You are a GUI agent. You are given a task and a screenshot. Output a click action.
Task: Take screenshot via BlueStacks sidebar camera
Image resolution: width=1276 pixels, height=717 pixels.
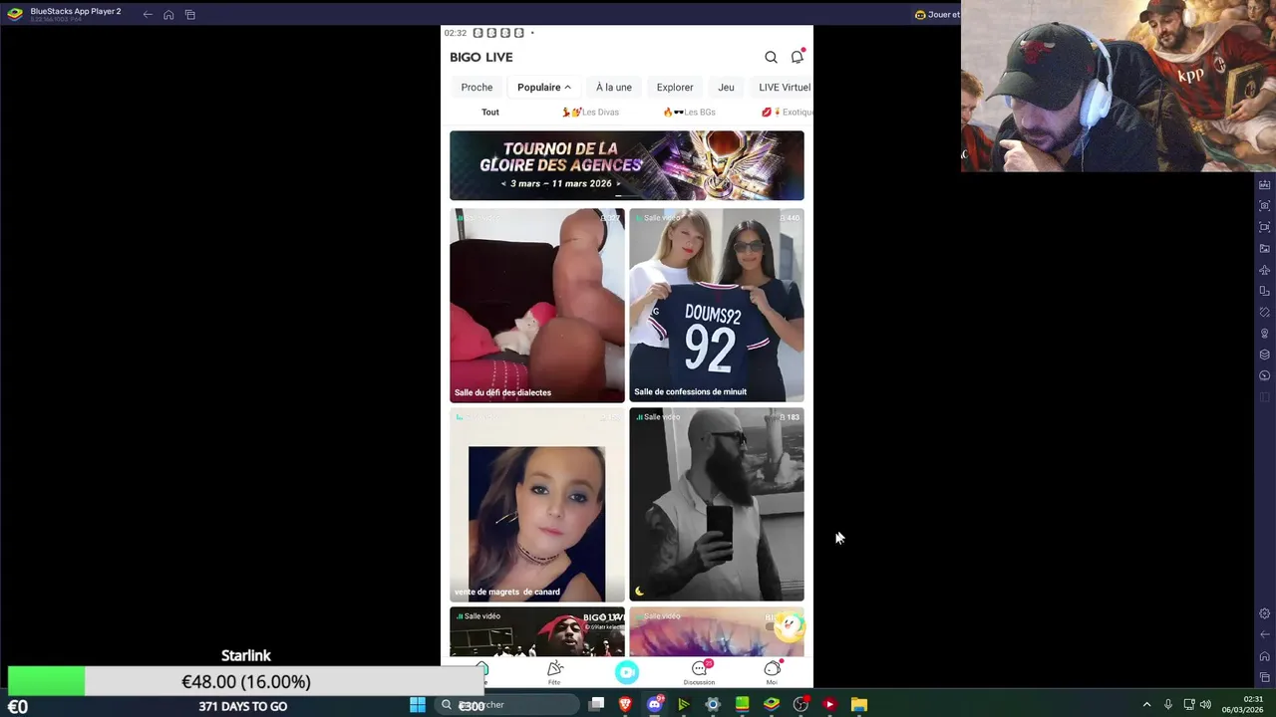tap(1264, 206)
